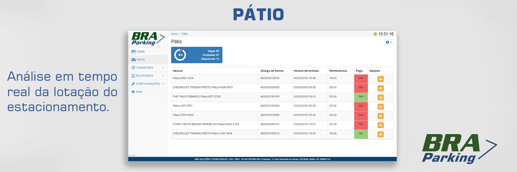The image size is (517, 172).
Task: Click the red Não cell for ASD-1234
Action: tap(361, 79)
